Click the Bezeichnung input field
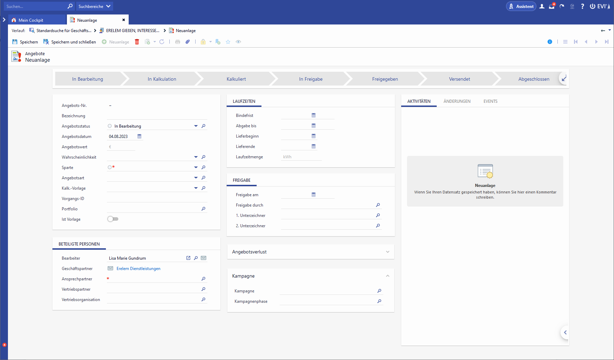614x360 pixels. coord(157,116)
